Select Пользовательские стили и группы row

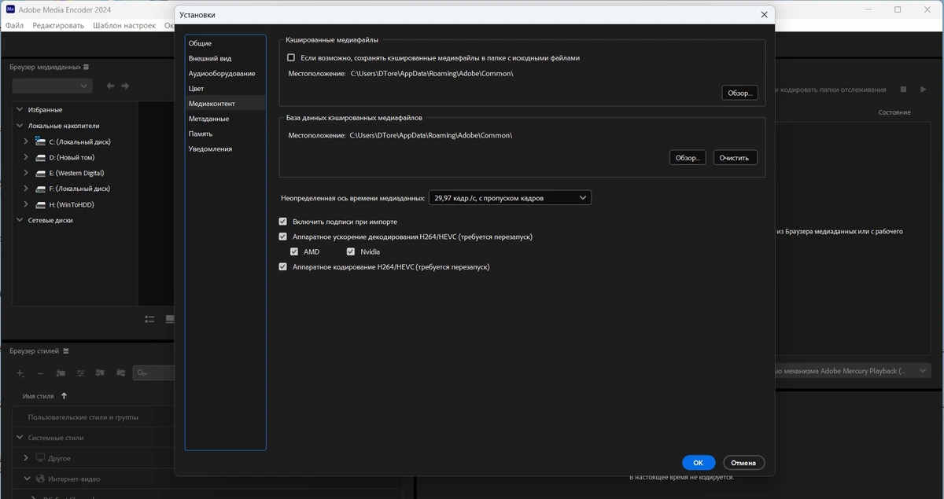(x=94, y=417)
